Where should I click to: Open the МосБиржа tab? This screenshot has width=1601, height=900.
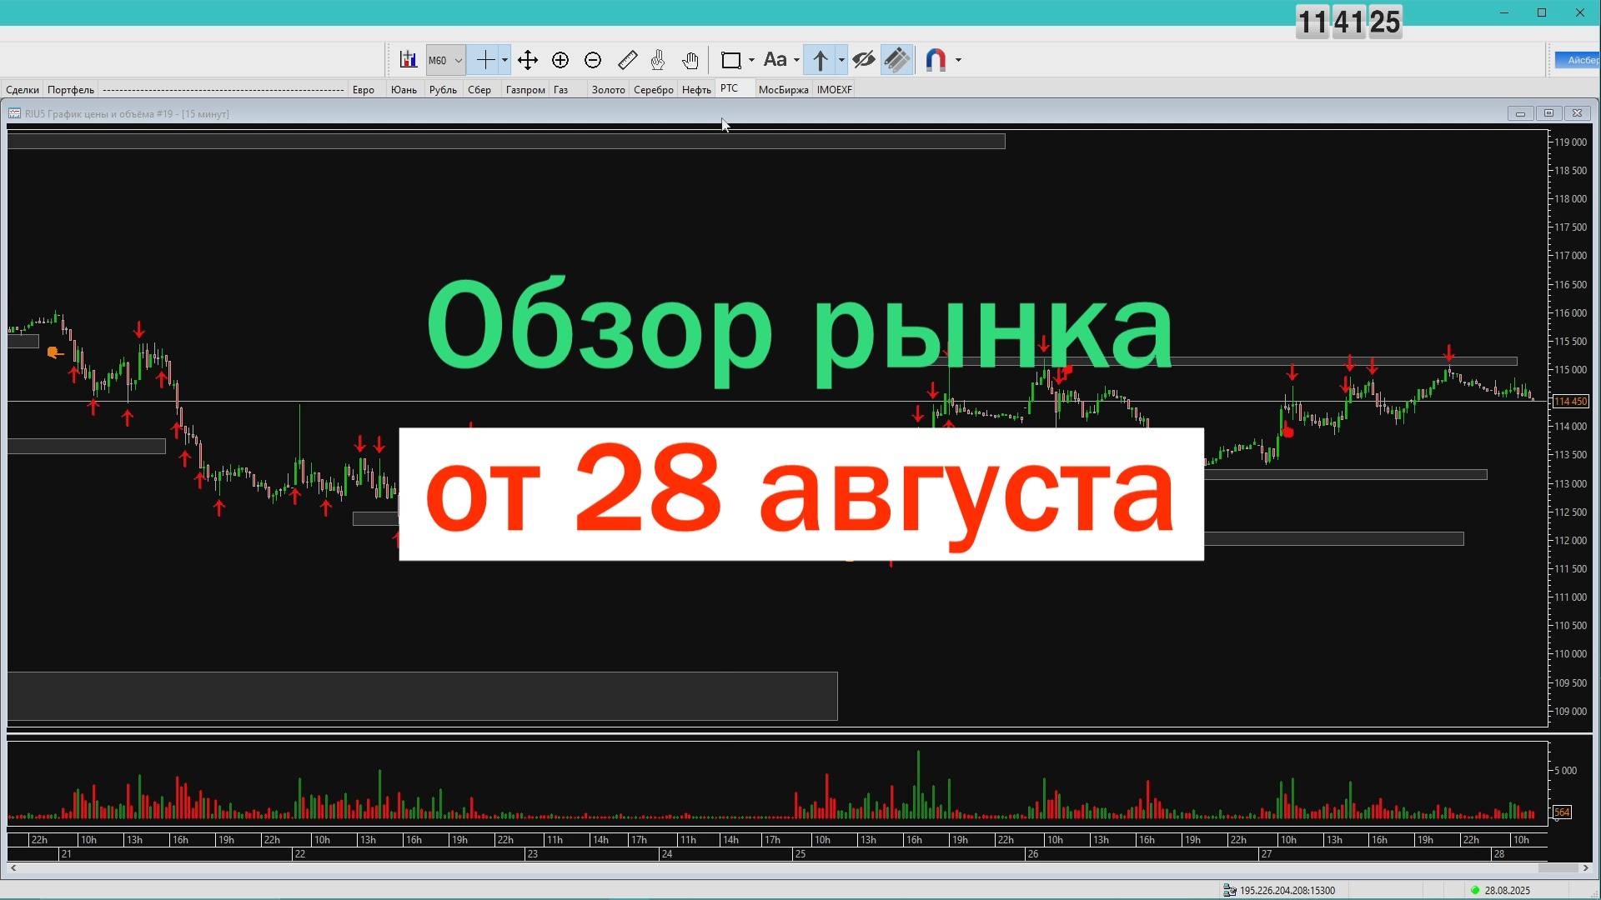pyautogui.click(x=783, y=90)
